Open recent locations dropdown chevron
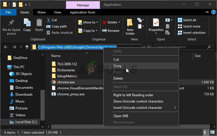This screenshot has width=217, height=136. [x=21, y=47]
